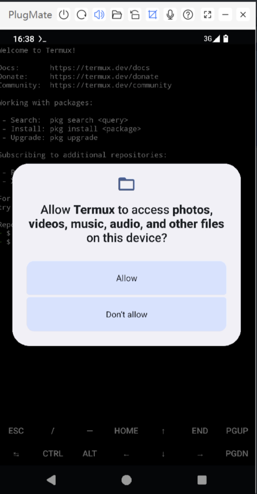Open help question mark icon

188,15
